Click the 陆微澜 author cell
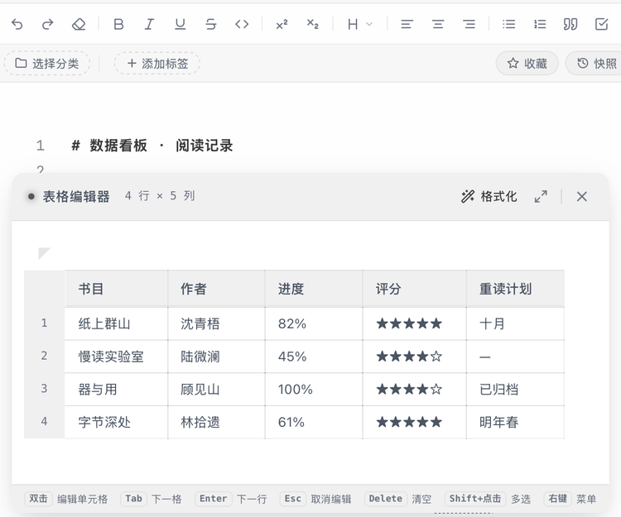Screen dimensions: 621x517 [x=216, y=357]
